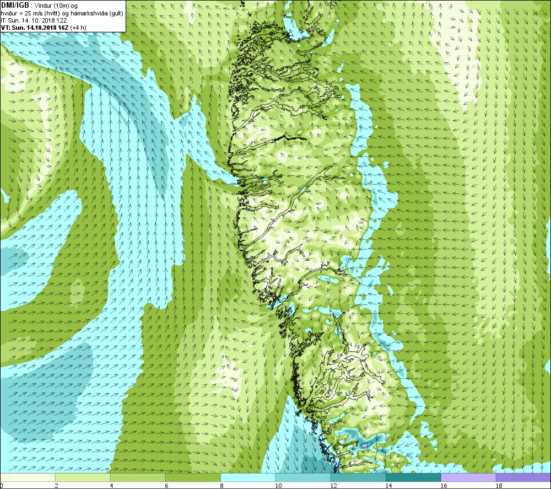Click the '16' legend scale label
Screen dimensions: 551x489
(444, 486)
